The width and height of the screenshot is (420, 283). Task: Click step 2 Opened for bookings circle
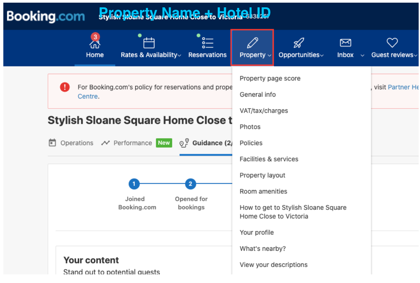tap(190, 184)
